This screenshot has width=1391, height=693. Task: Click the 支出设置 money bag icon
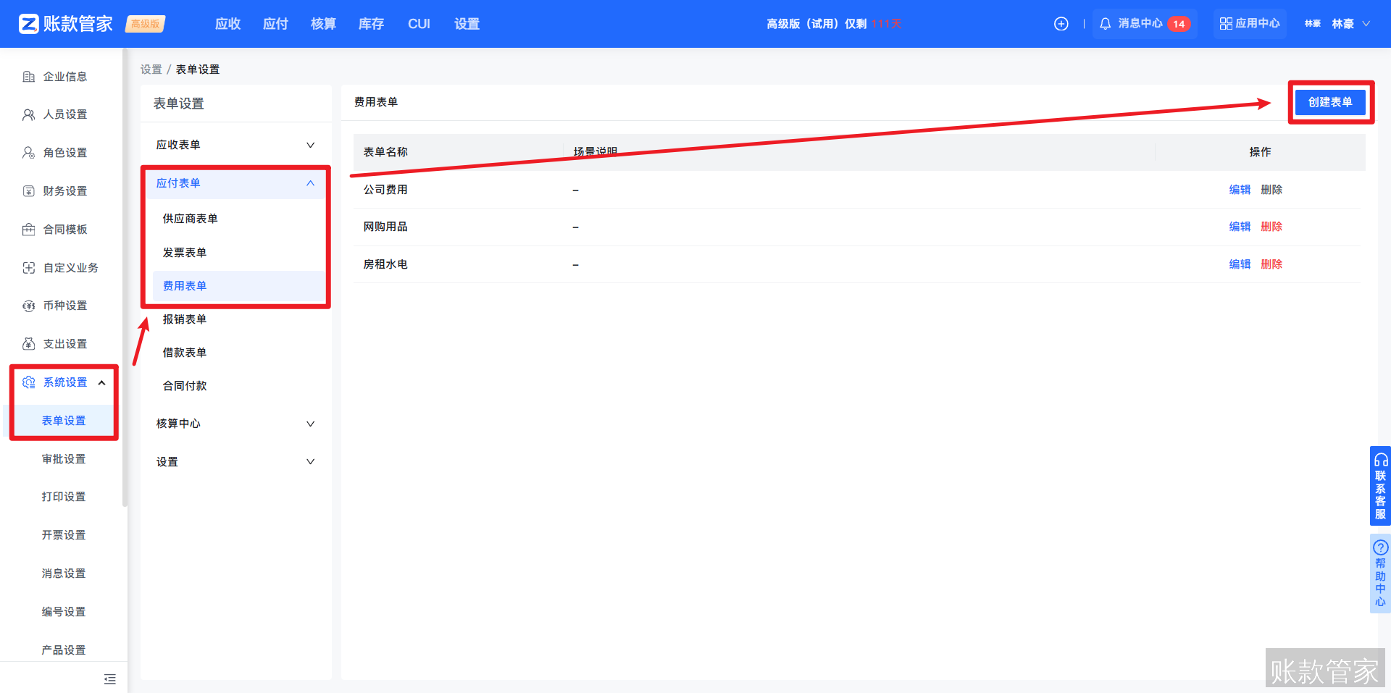[x=28, y=344]
